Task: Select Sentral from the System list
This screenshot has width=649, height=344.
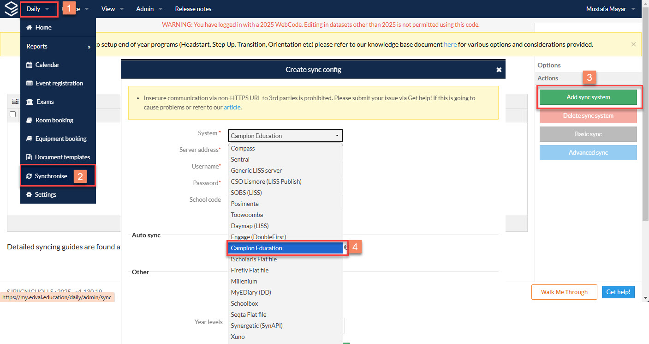Action: click(x=285, y=160)
